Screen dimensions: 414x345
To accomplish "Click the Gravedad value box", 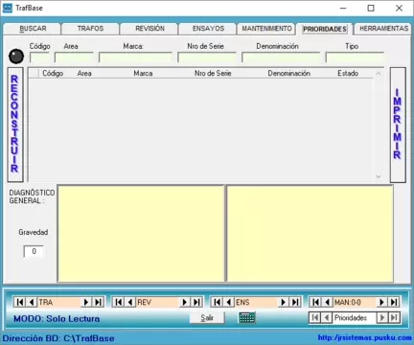I will 34,251.
